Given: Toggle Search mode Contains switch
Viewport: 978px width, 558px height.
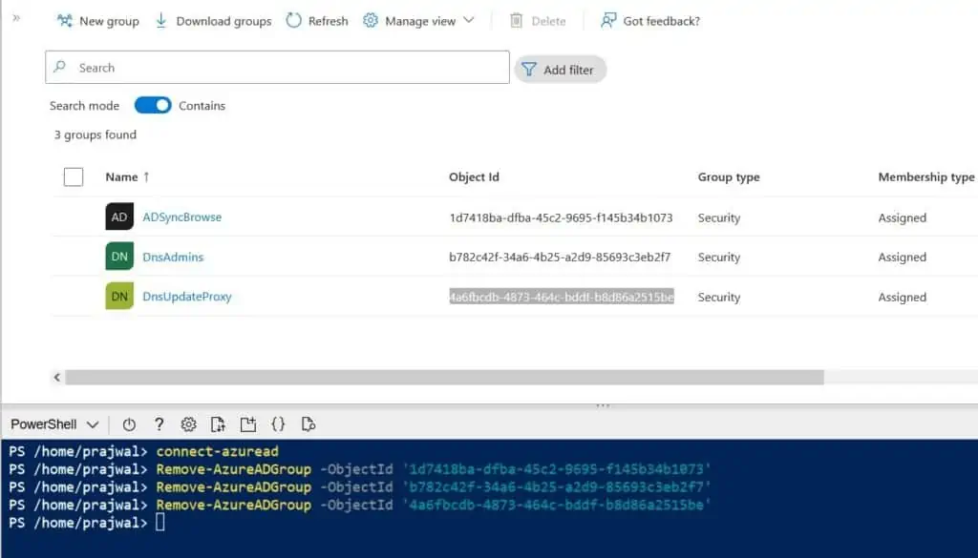Looking at the screenshot, I should [153, 105].
